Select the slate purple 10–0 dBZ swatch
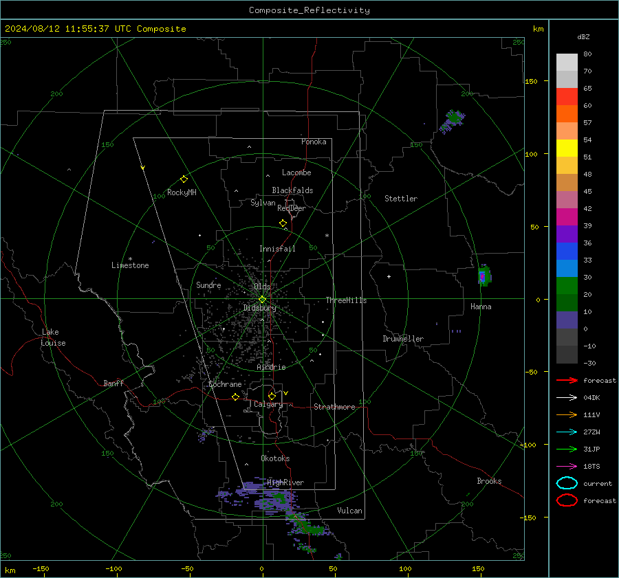The image size is (619, 578). tap(567, 320)
